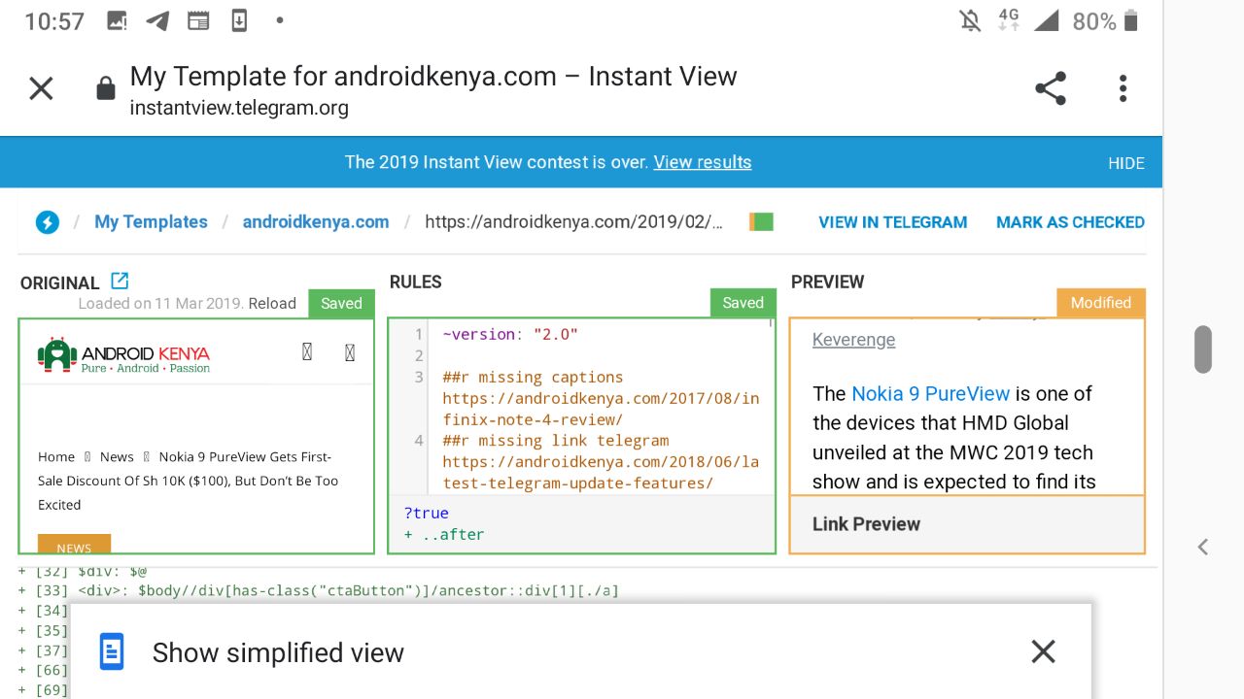The height and width of the screenshot is (699, 1244).
Task: Open original page in new window icon
Action: pos(120,281)
